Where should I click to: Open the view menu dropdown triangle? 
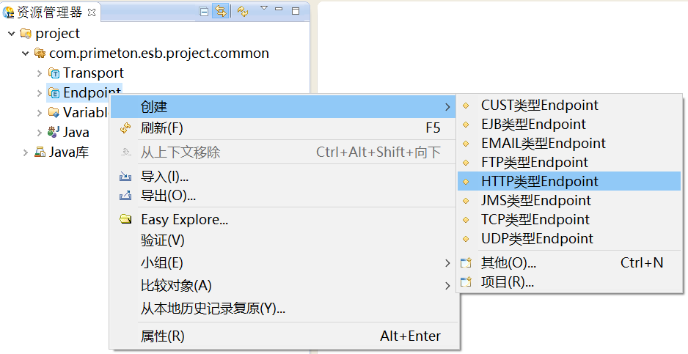(263, 9)
